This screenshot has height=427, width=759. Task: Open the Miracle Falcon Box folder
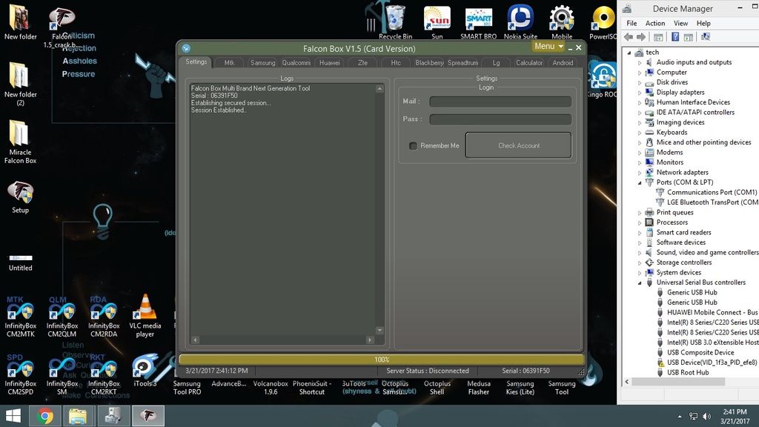coord(20,142)
